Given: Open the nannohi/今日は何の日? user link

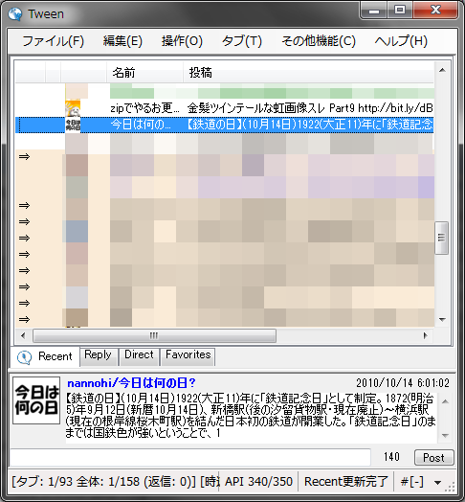Looking at the screenshot, I should tap(131, 382).
